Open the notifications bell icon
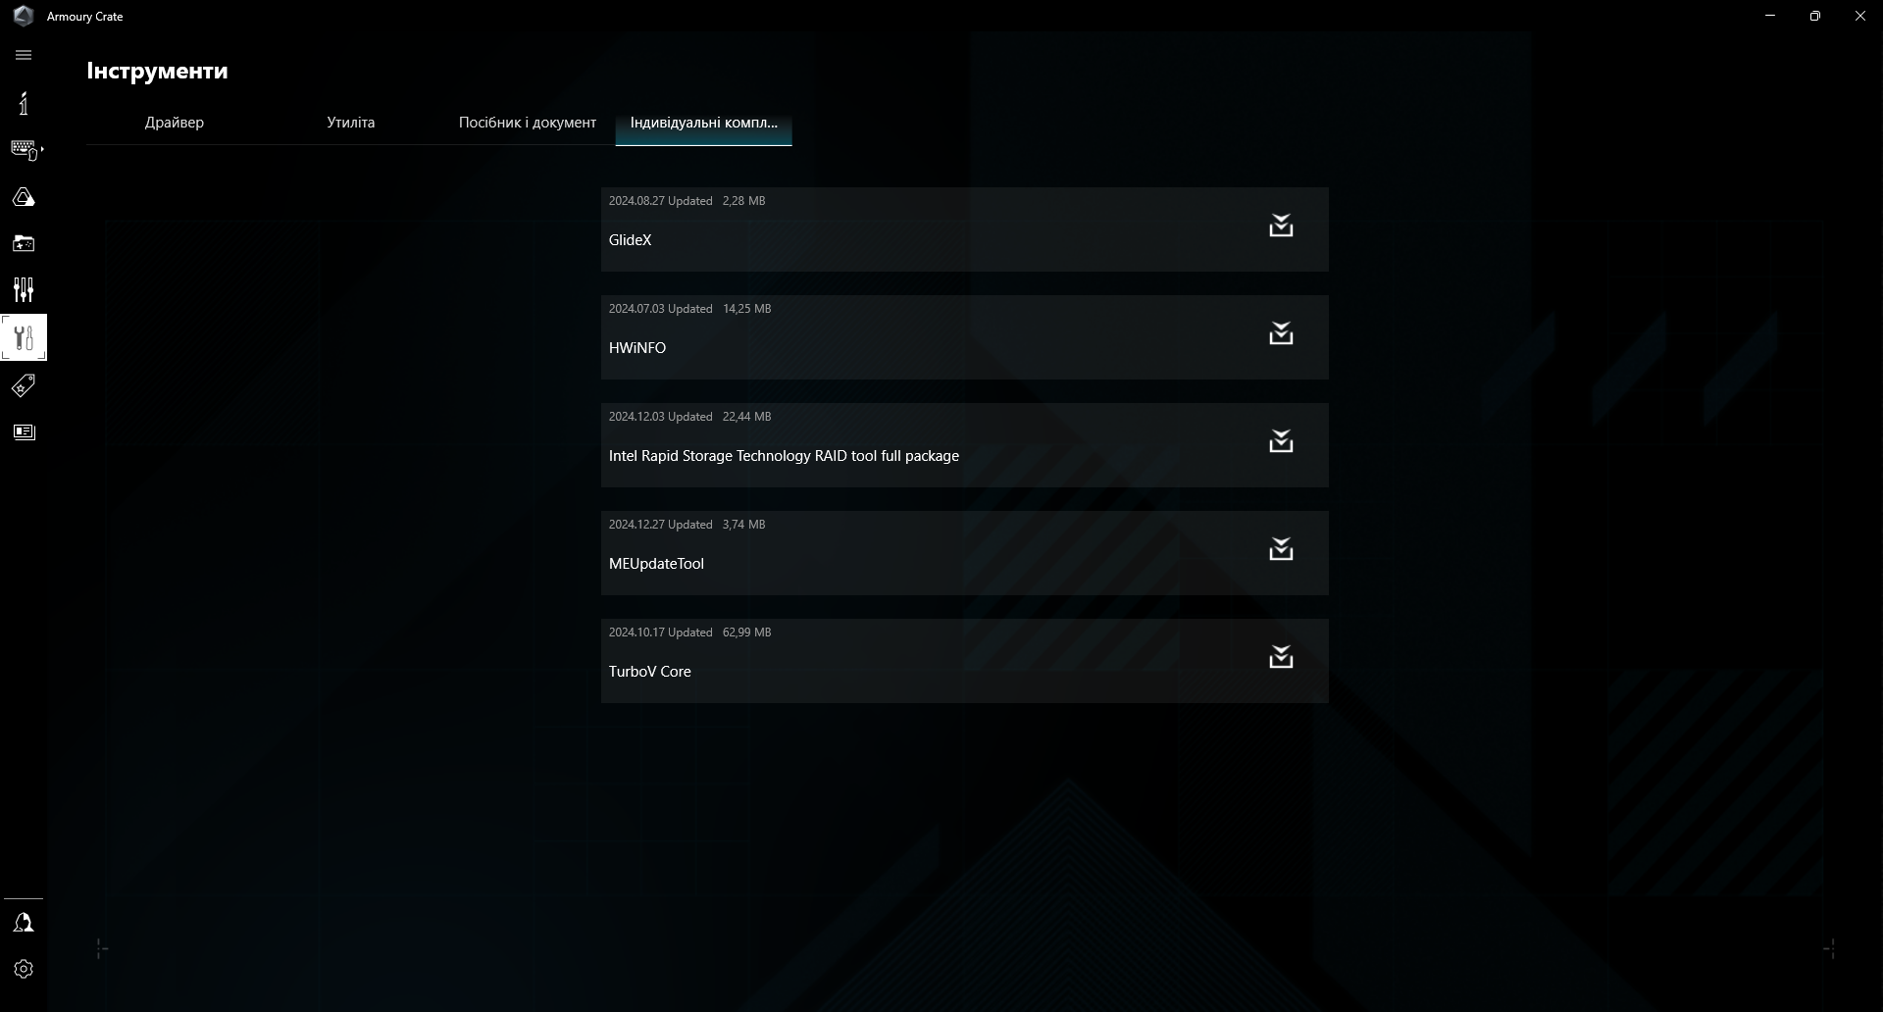The width and height of the screenshot is (1883, 1012). [x=24, y=923]
